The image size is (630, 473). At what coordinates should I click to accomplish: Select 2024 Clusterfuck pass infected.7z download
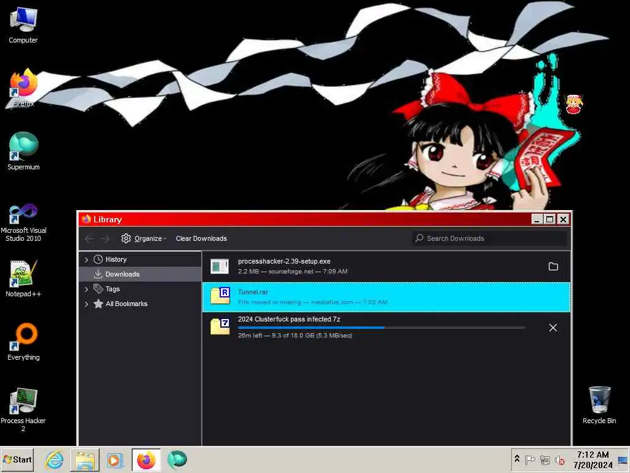pyautogui.click(x=386, y=328)
